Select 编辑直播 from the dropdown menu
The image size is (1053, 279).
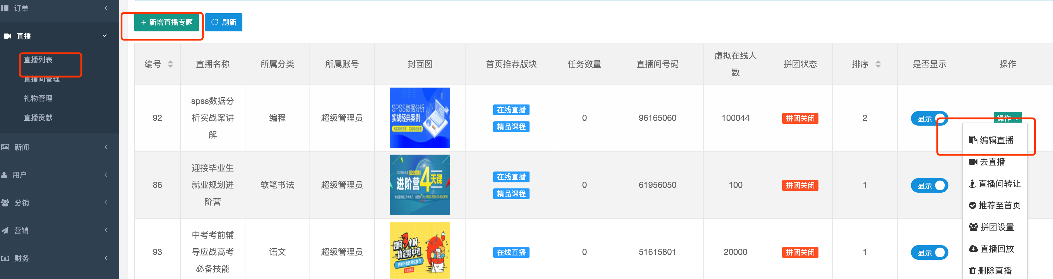[991, 140]
